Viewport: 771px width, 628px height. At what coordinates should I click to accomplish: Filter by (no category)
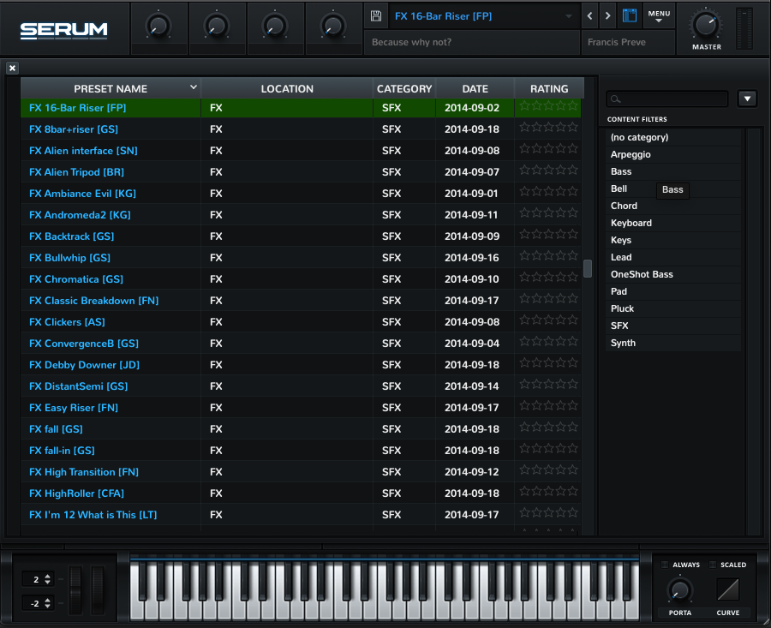point(673,137)
